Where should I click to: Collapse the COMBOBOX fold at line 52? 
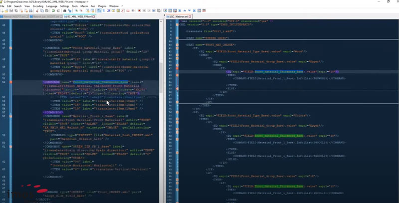(10, 82)
